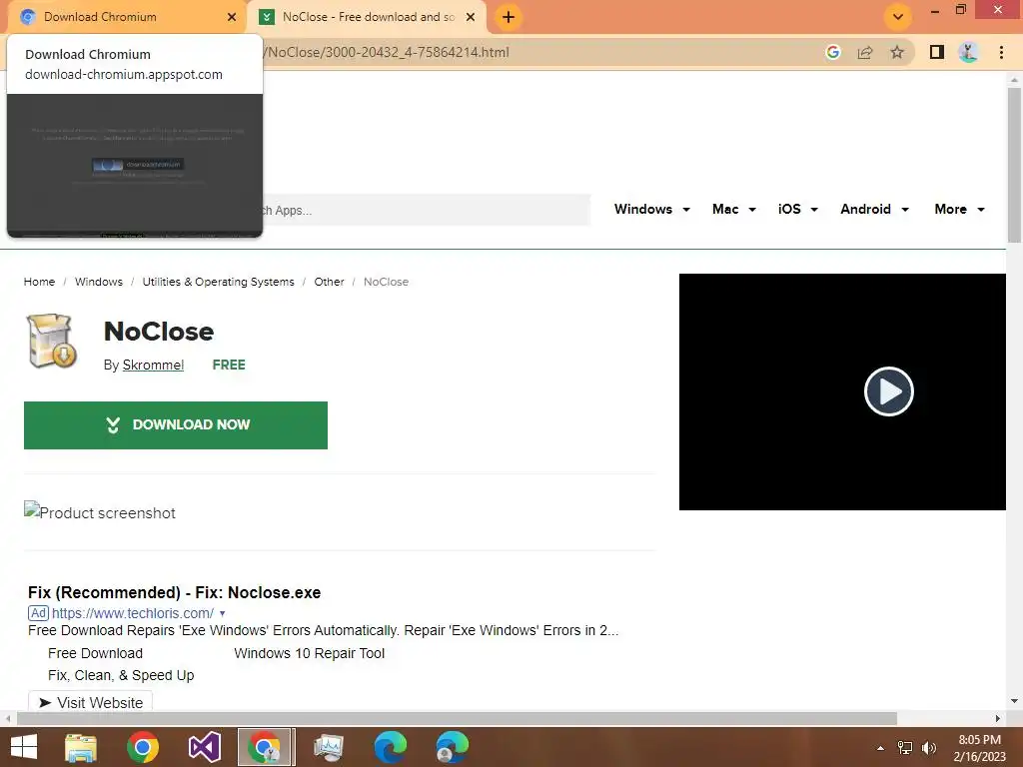Open network settings in the system tray
1023x767 pixels.
[905, 748]
